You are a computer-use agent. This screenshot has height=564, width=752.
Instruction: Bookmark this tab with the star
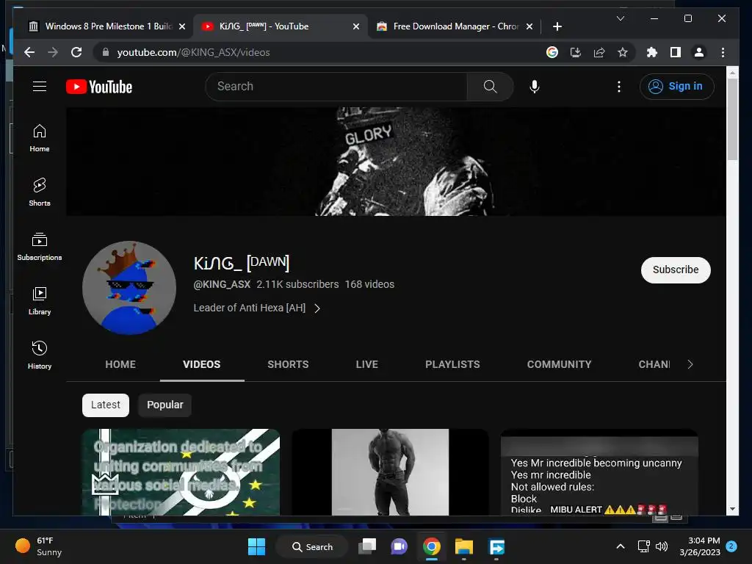pyautogui.click(x=623, y=52)
